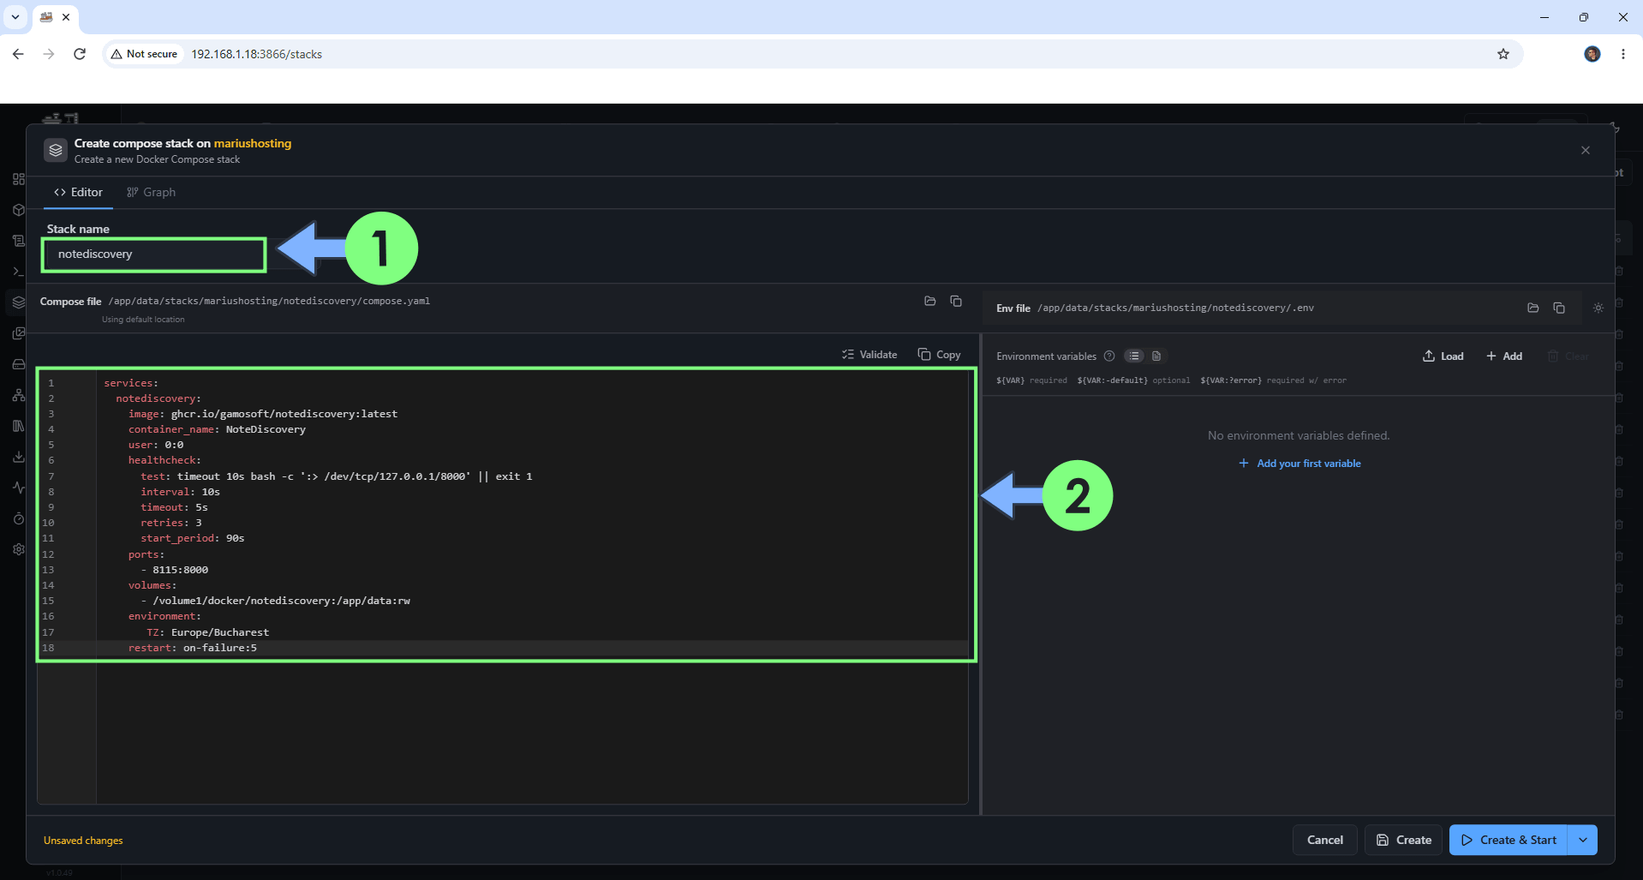This screenshot has height=880, width=1643.
Task: Cancel creating the compose stack
Action: tap(1325, 841)
